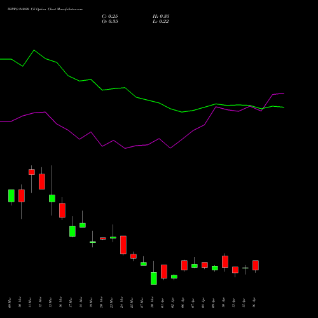
Task: Click the 16 Apr date label
Action: [254, 303]
